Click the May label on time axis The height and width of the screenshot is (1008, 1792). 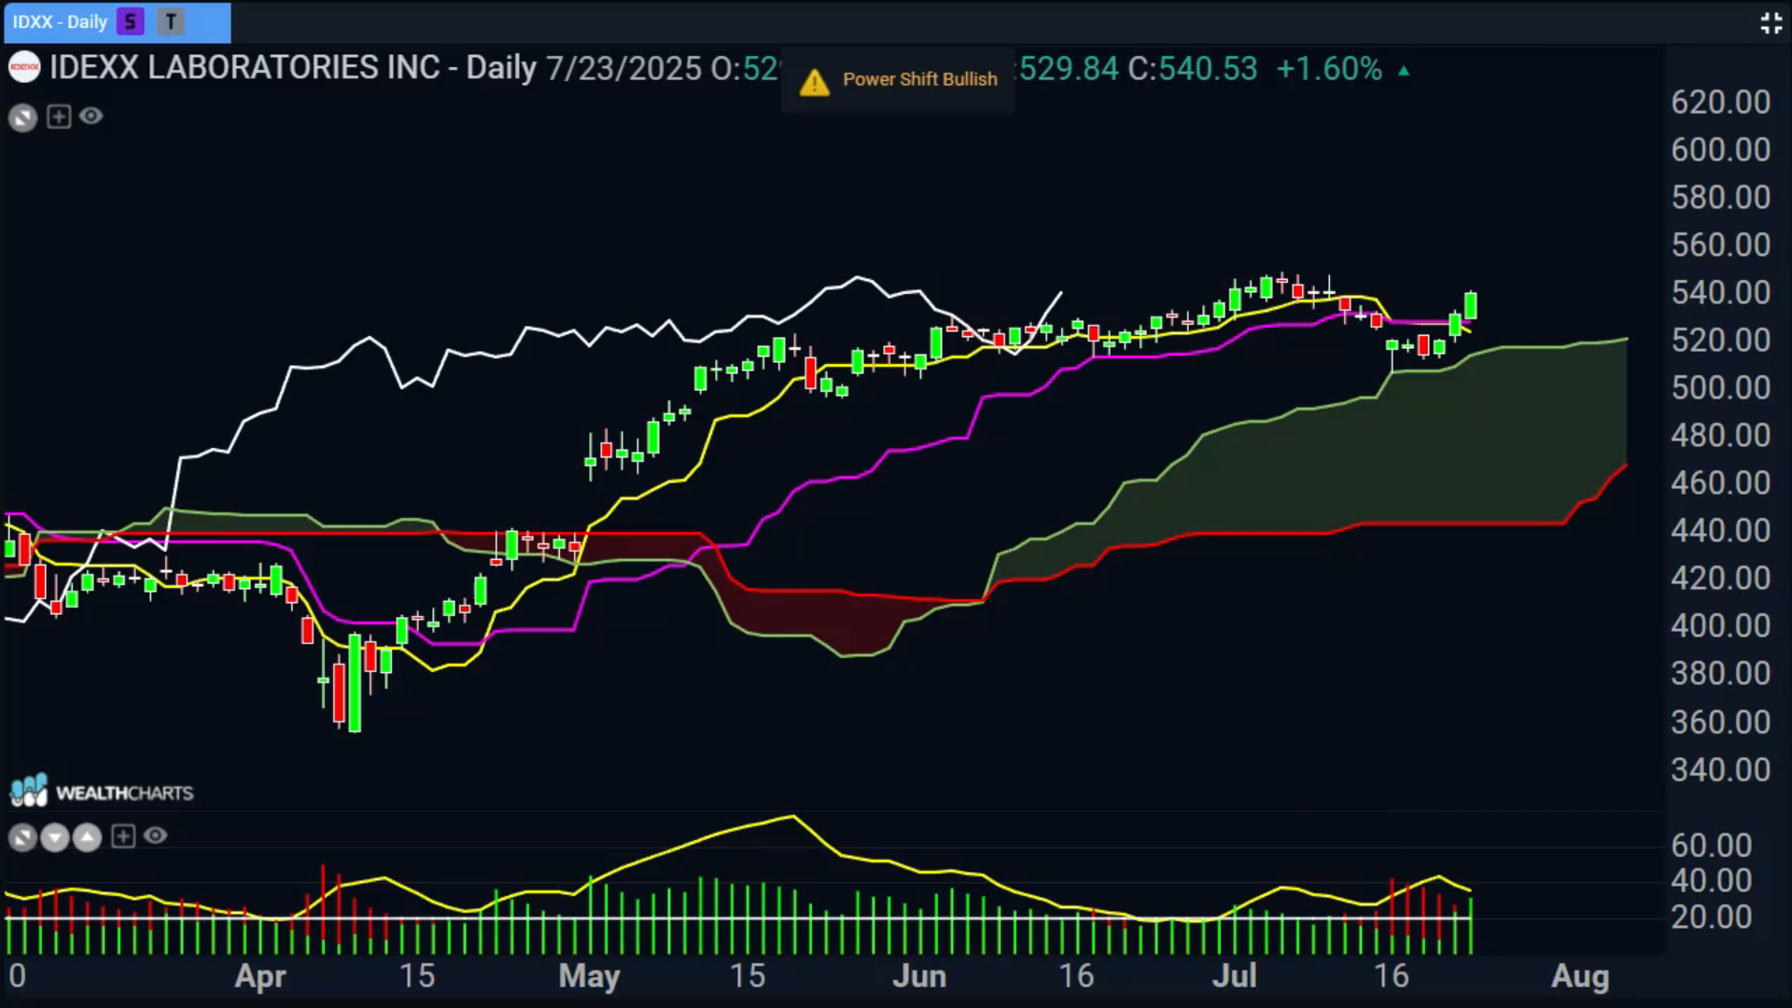coord(589,976)
